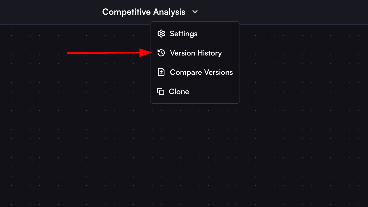Click the plus-minus document icon in the menu
The width and height of the screenshot is (368, 207).
tap(161, 72)
